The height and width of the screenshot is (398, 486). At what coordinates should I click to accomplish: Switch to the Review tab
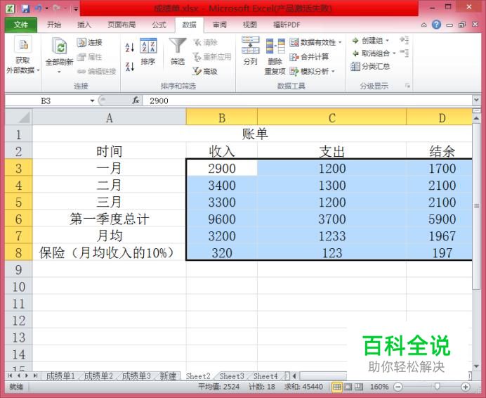click(220, 25)
